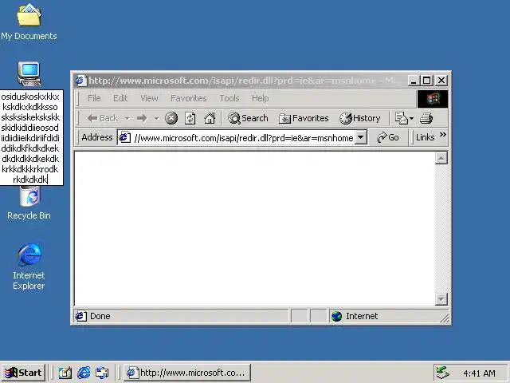Open the Edit menu
The width and height of the screenshot is (510, 383).
[120, 98]
